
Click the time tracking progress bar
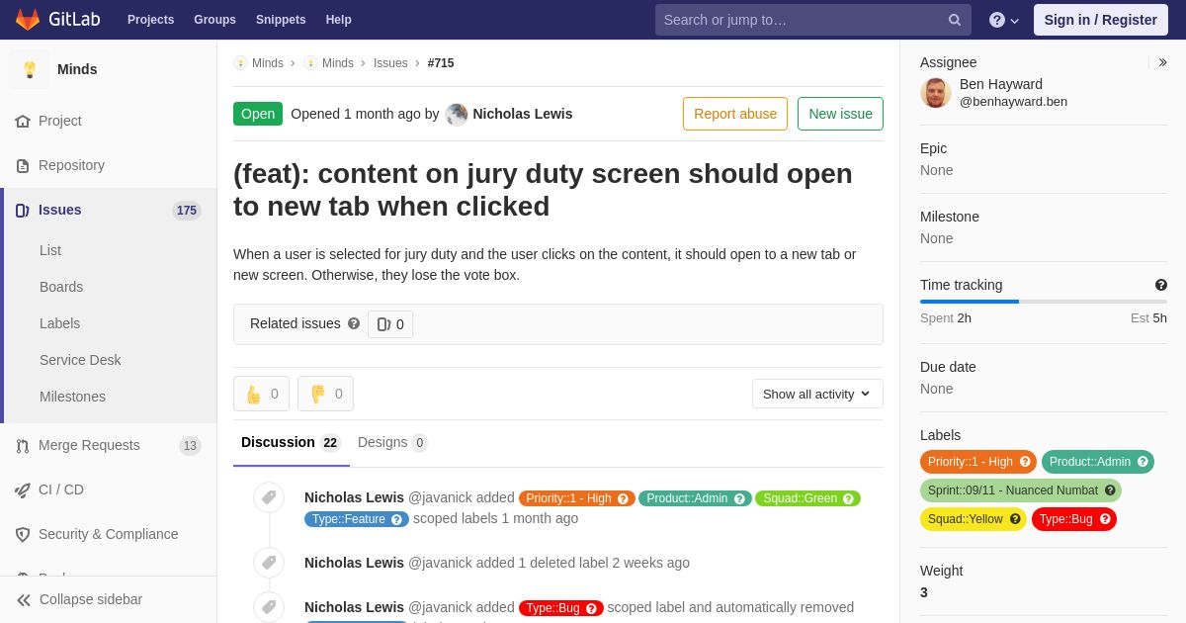(1044, 302)
